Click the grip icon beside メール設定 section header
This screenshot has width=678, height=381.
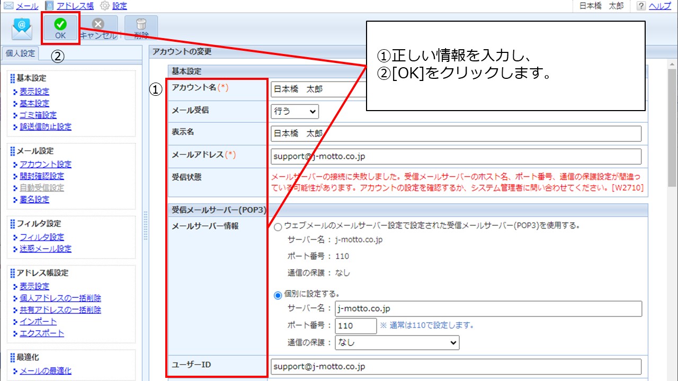(13, 151)
